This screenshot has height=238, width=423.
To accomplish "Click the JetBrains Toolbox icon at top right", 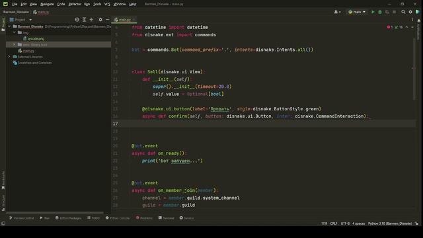I will click(418, 12).
